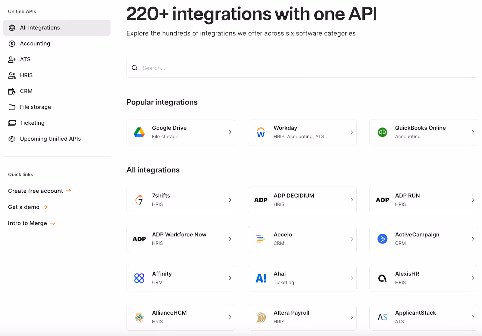This screenshot has width=482, height=336.
Task: Click the 7shifts logo
Action: [139, 200]
